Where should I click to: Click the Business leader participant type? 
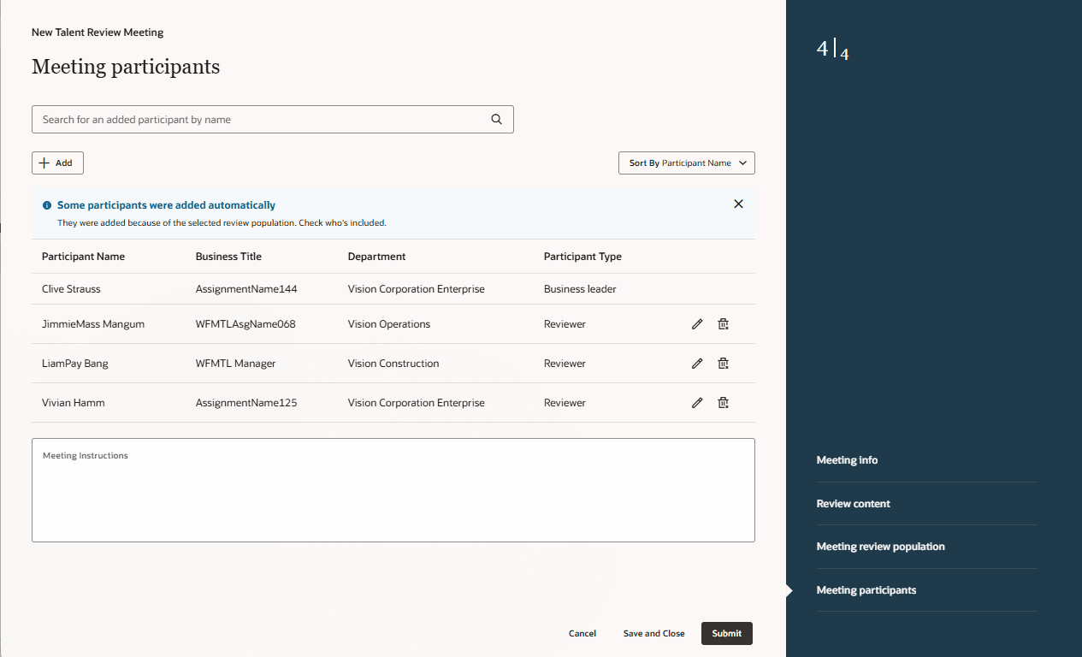(x=580, y=289)
